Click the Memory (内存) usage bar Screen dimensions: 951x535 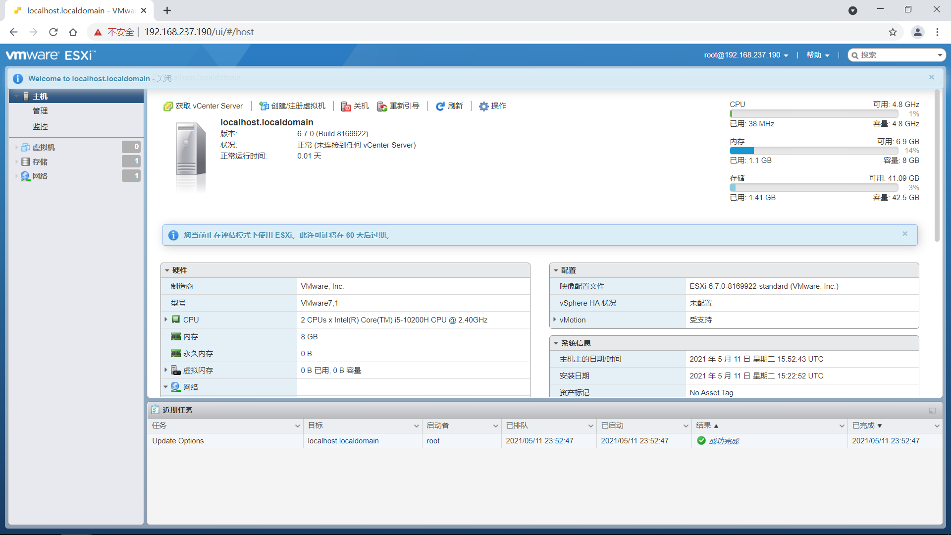point(814,151)
